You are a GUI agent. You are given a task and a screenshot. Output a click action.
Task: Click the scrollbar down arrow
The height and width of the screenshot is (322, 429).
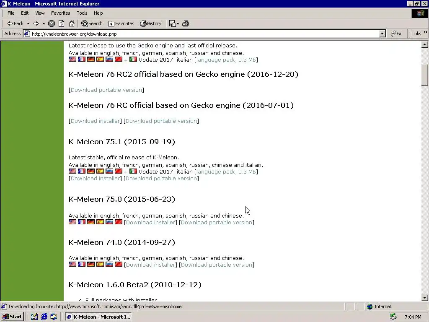425,298
